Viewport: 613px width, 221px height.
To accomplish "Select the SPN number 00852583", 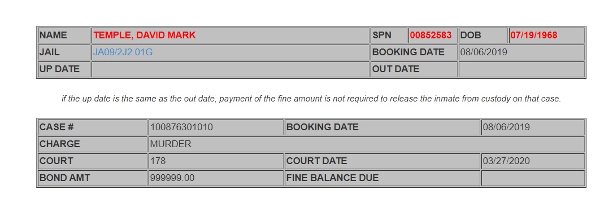I will coord(431,36).
